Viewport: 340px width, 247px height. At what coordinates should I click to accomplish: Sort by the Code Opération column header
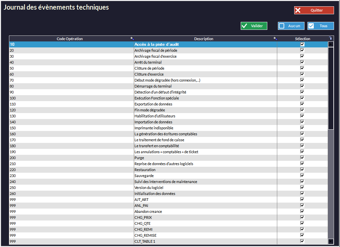70,39
